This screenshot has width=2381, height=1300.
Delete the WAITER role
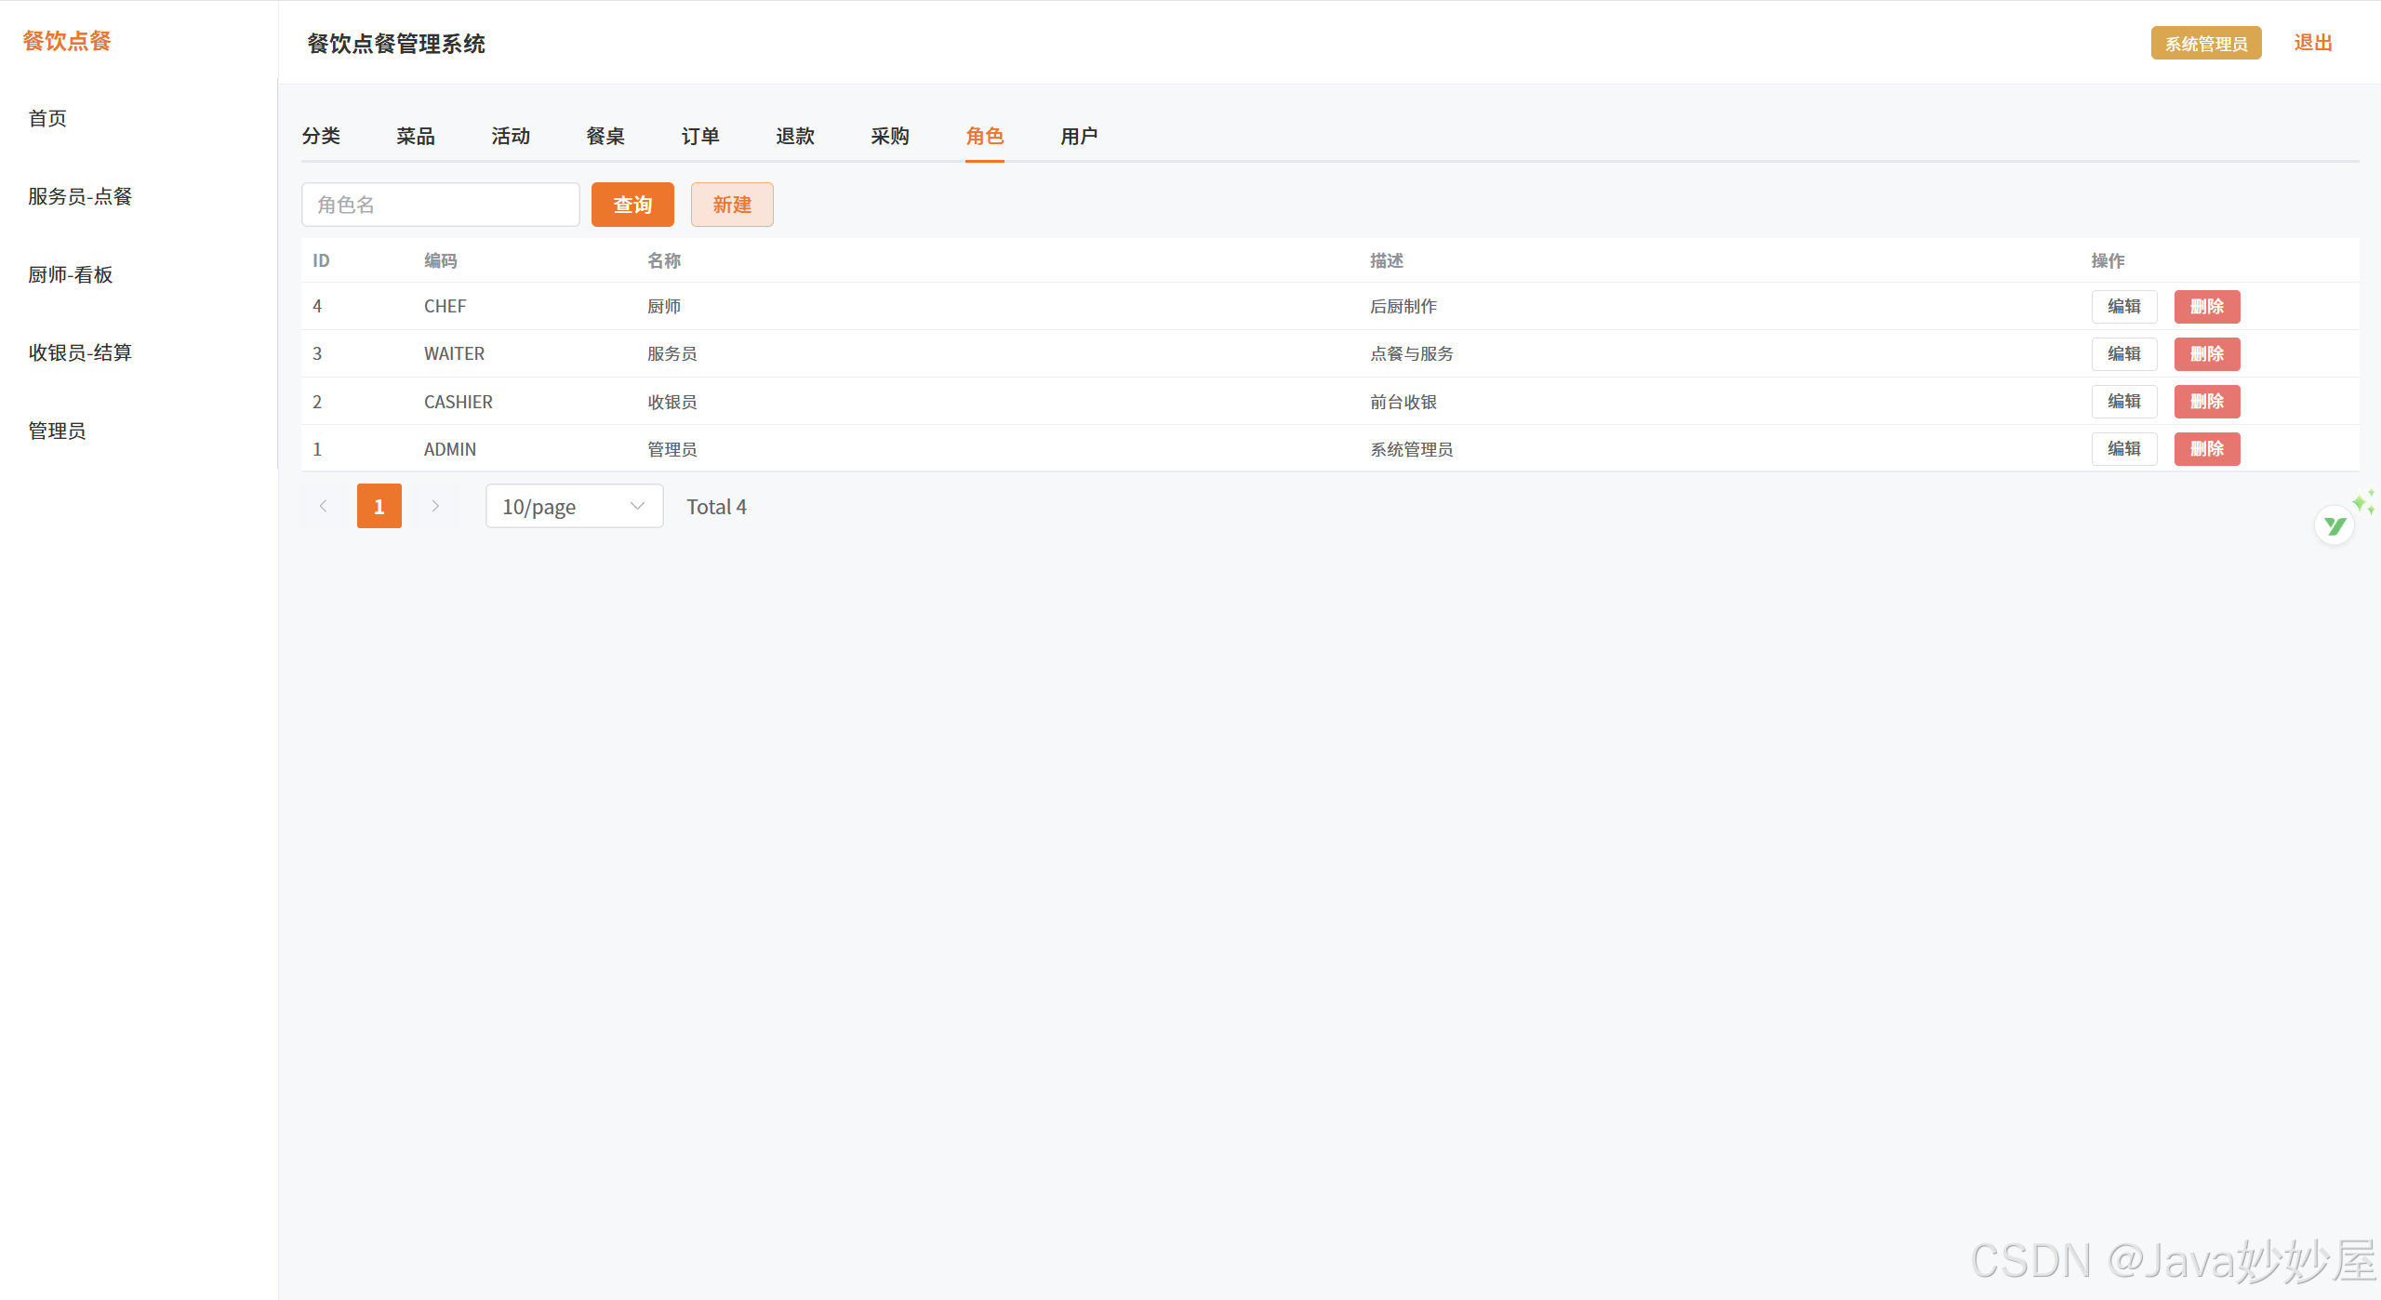[2206, 353]
